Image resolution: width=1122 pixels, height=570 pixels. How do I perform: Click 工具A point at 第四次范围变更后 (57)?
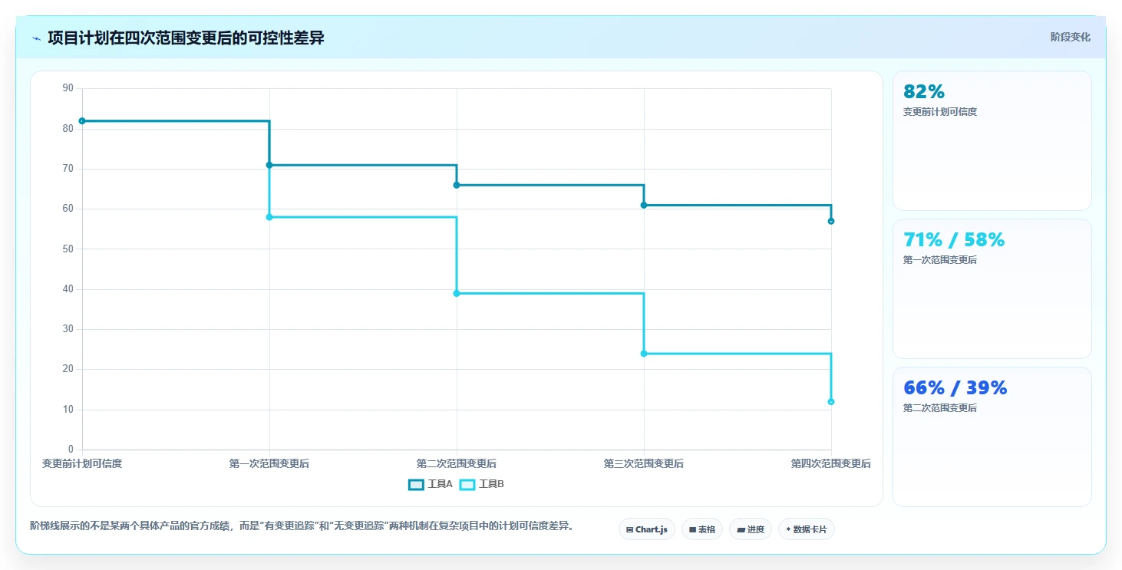pos(831,221)
